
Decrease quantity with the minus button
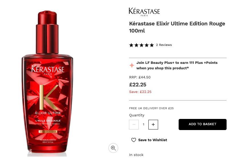pyautogui.click(x=134, y=125)
